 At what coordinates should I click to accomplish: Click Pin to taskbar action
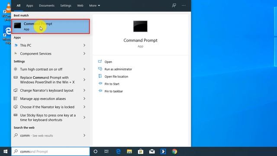[113, 91]
